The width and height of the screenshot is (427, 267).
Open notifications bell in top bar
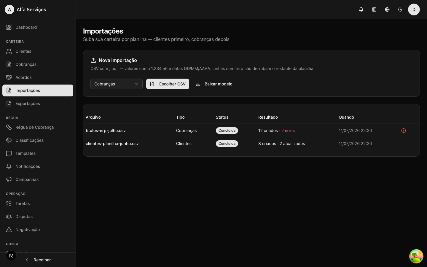[x=361, y=9]
